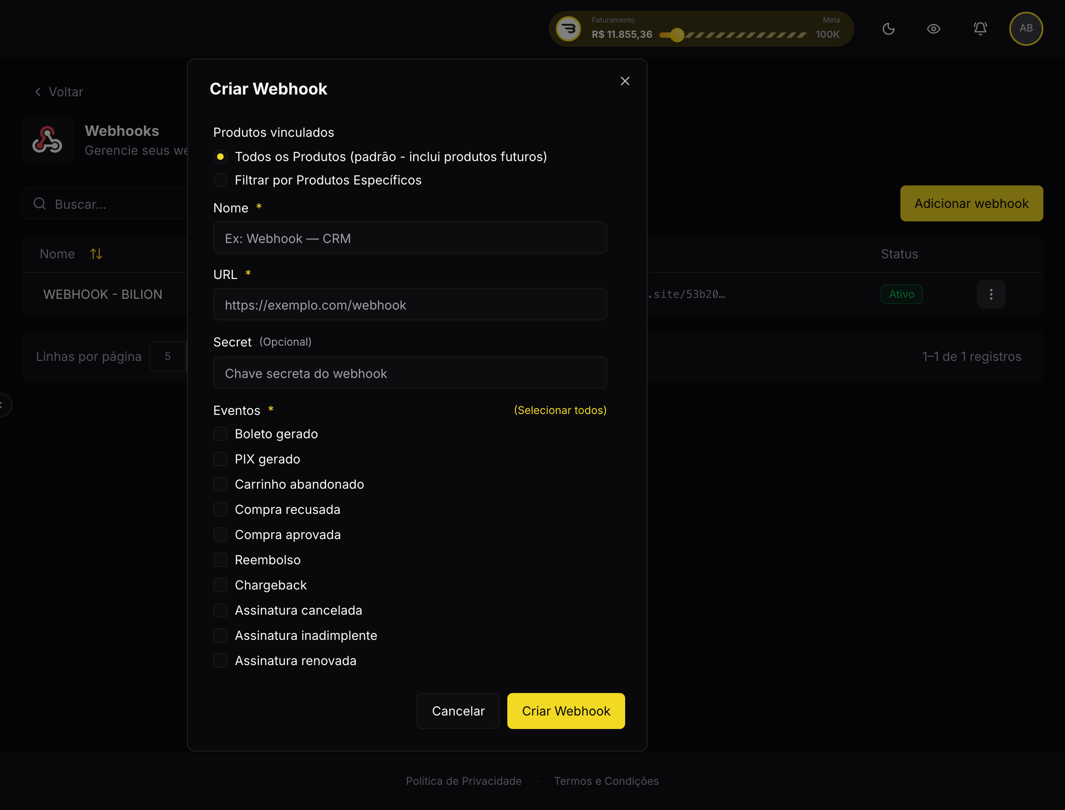The image size is (1065, 810).
Task: Open Política de Privacidade link
Action: click(x=464, y=781)
